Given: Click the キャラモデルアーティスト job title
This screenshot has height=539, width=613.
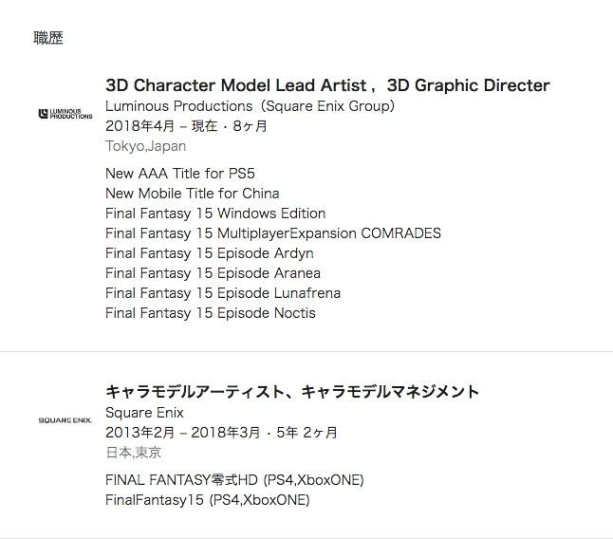Looking at the screenshot, I should (x=292, y=392).
